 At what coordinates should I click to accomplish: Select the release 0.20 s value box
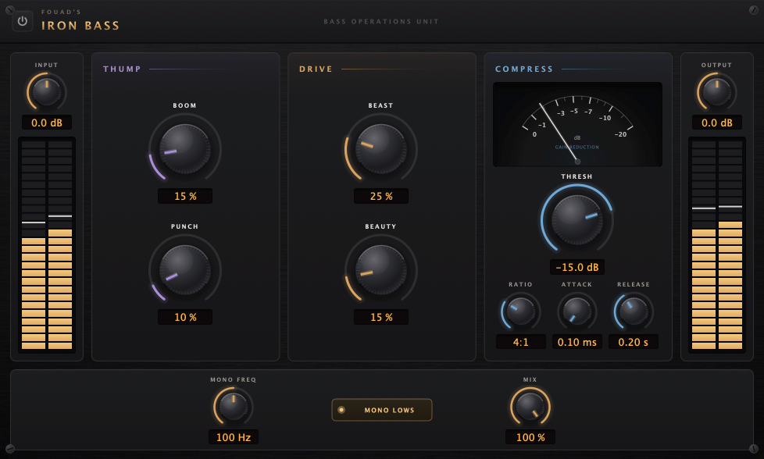pos(634,342)
